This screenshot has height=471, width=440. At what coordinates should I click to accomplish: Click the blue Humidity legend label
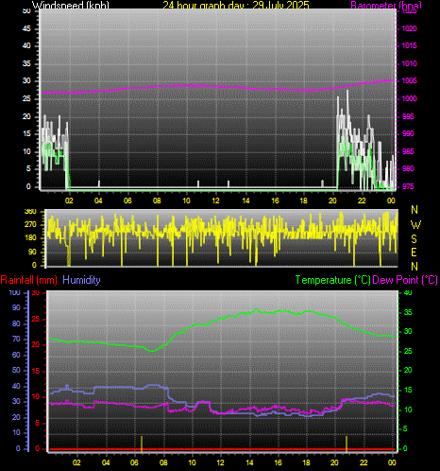(81, 280)
